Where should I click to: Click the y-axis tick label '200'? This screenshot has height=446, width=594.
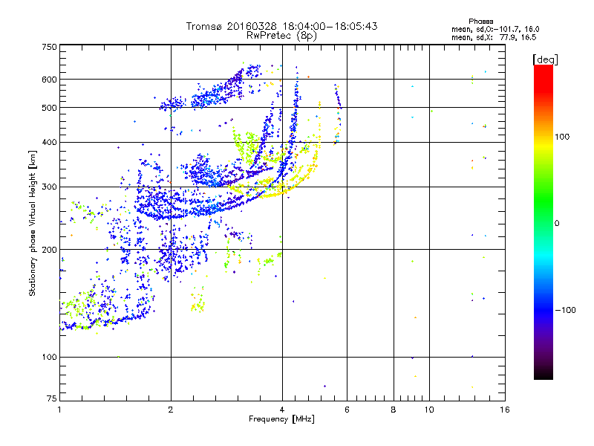[x=49, y=250]
